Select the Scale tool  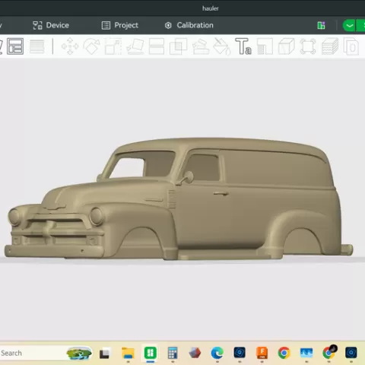tap(113, 46)
